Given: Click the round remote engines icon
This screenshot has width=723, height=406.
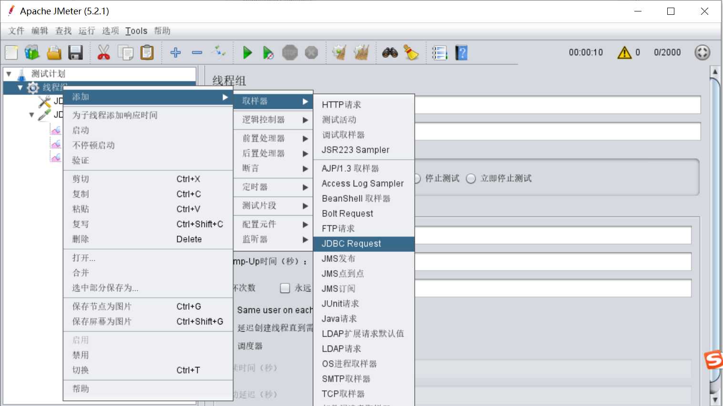Looking at the screenshot, I should [703, 52].
